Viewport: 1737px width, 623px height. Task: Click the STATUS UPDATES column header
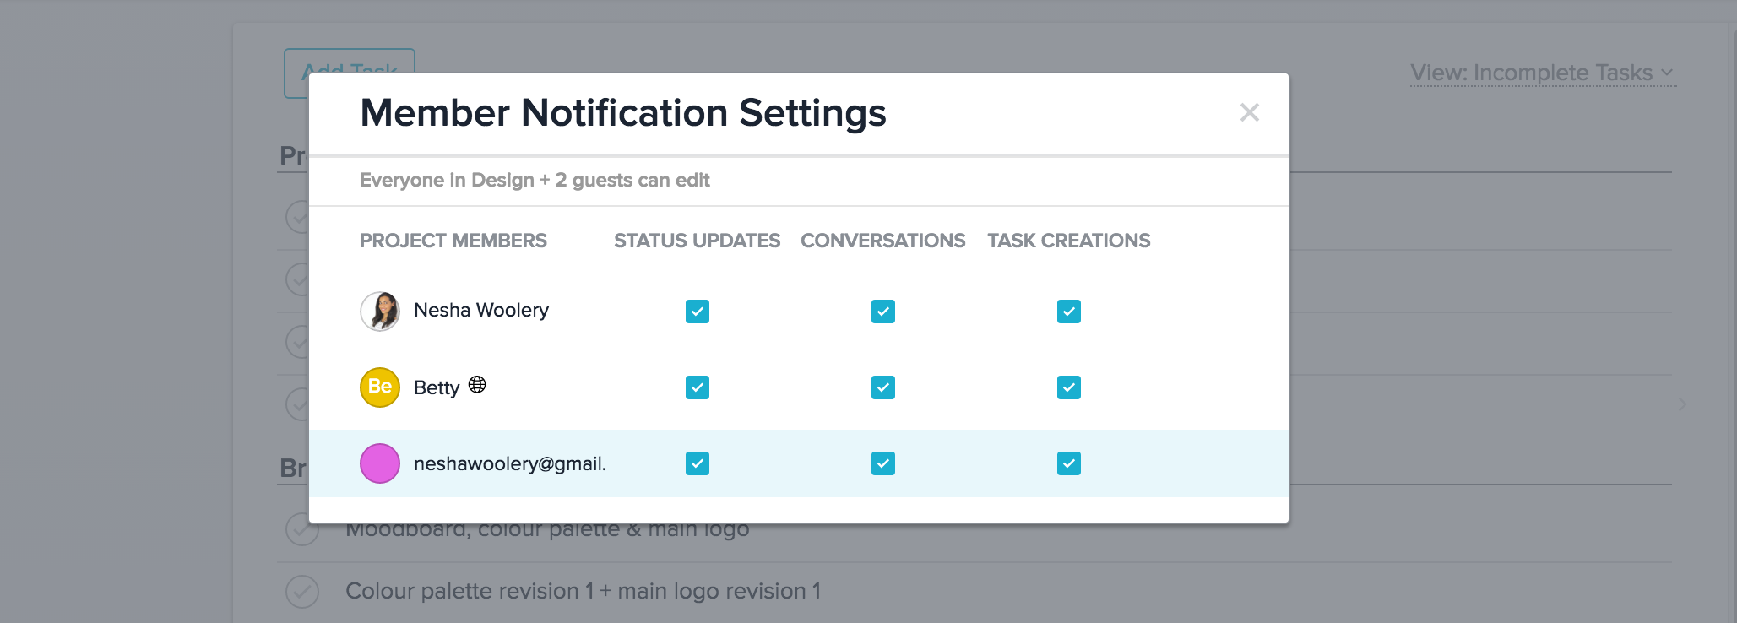(x=697, y=241)
